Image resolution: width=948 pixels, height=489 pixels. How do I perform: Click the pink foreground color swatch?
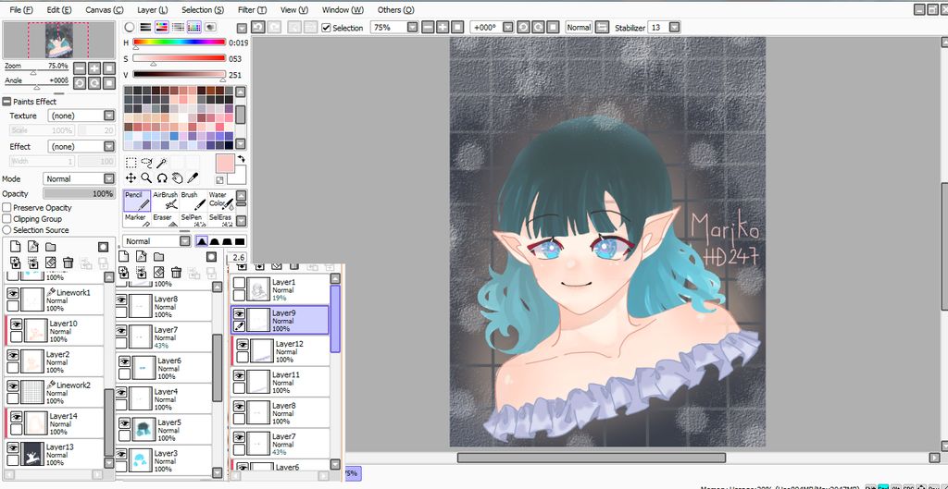coord(226,164)
